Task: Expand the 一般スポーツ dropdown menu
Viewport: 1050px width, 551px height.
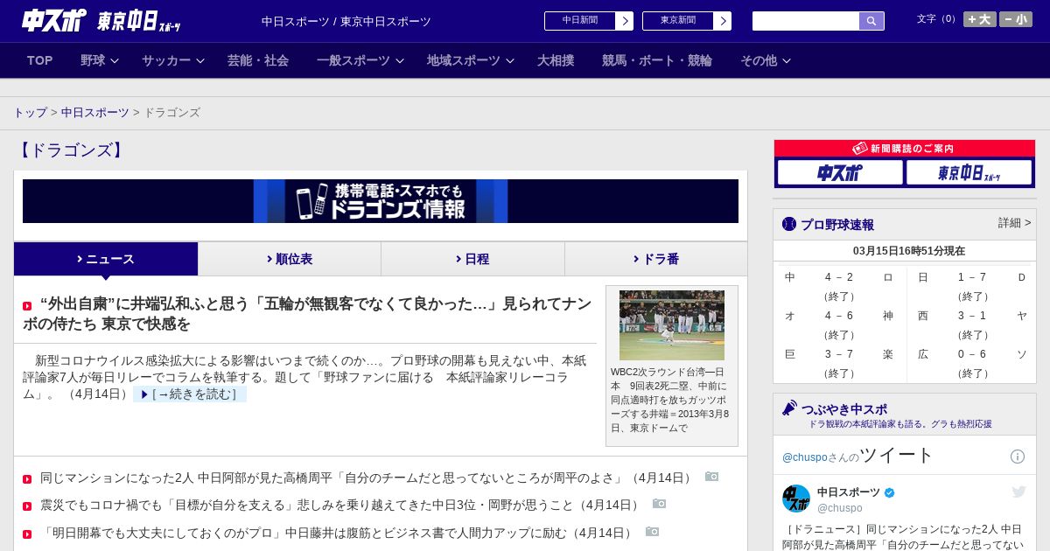Action: (360, 60)
